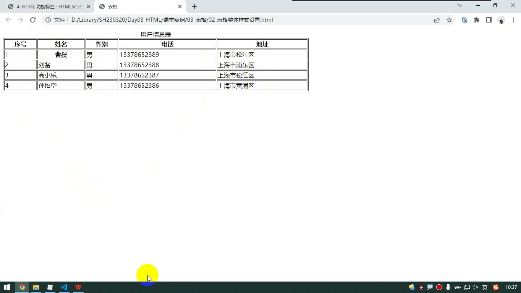Close the HTML 功能标签 tab
Screen dimensions: 521x293
[x=88, y=6]
